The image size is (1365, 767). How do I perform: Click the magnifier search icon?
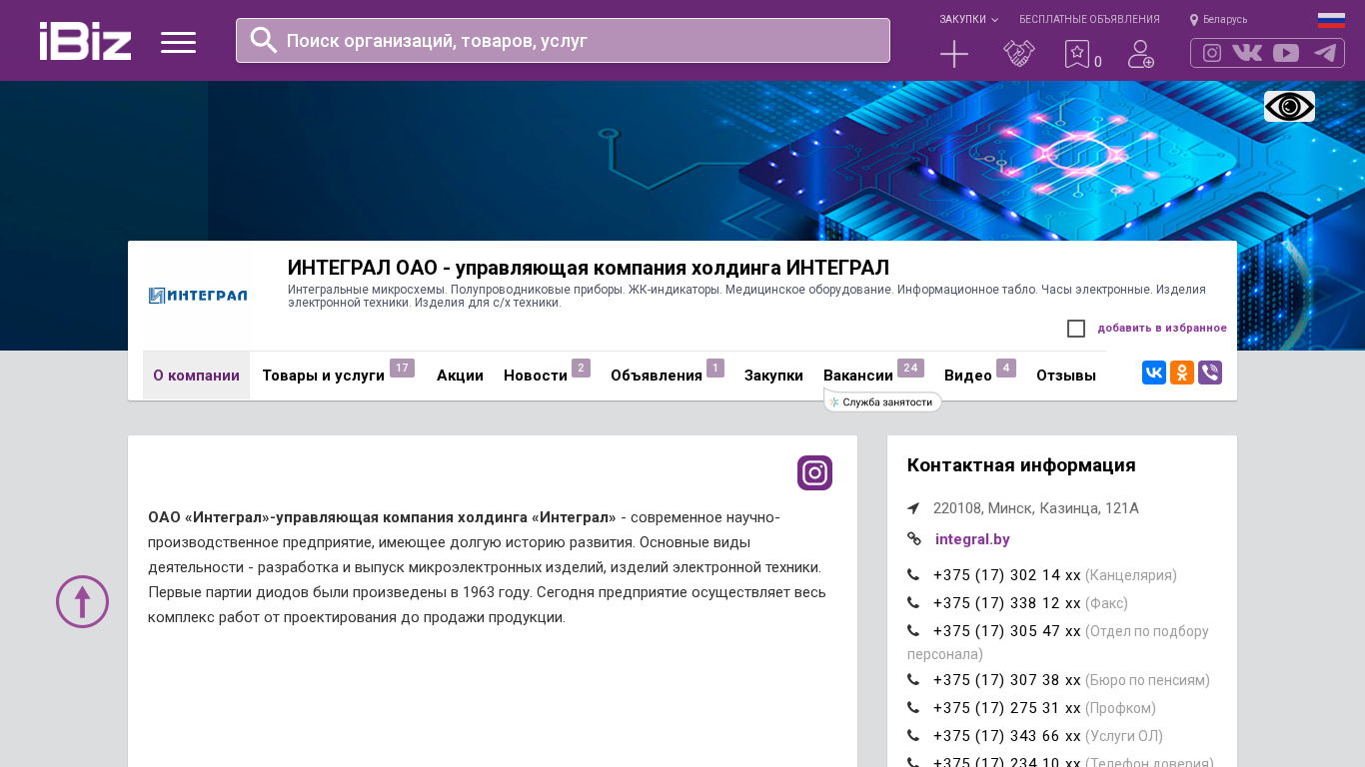click(264, 40)
